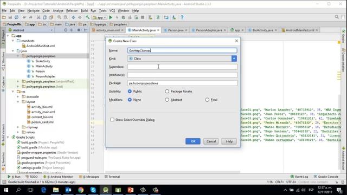Open the Navigate menu
This screenshot has width=347, height=195.
pos(34,11)
